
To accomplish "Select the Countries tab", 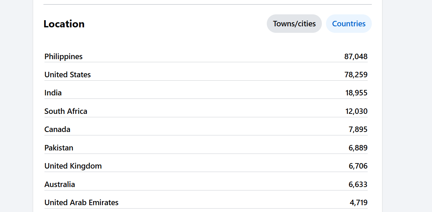I will click(x=349, y=24).
